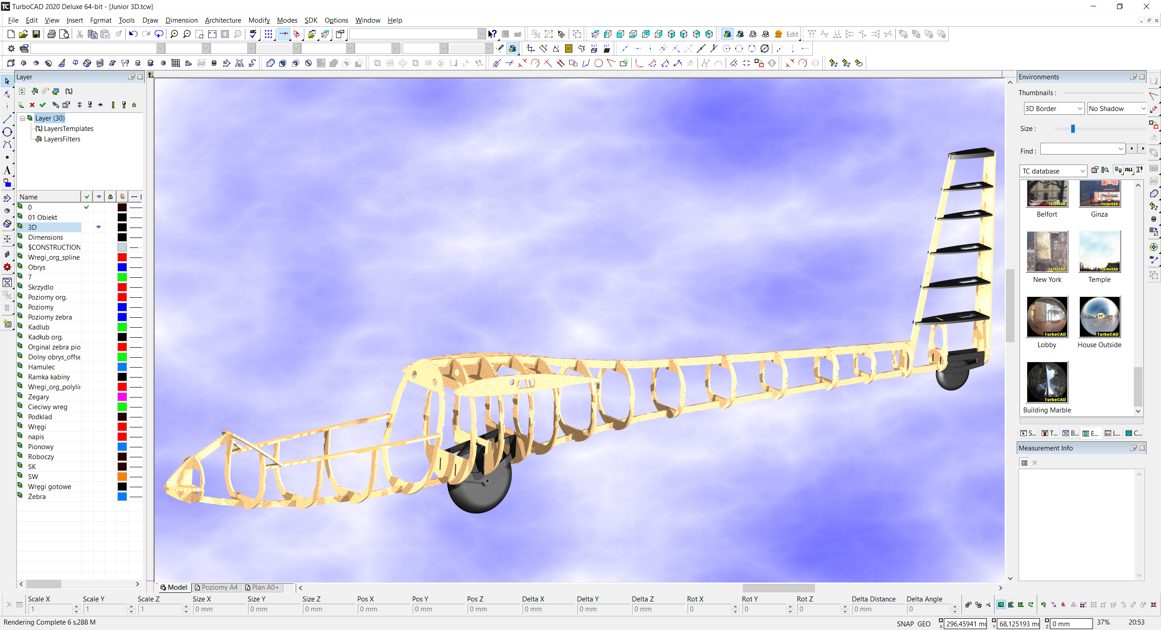Open the 3D Border thumbnail dropdown
The image size is (1161, 630).
pos(1080,109)
